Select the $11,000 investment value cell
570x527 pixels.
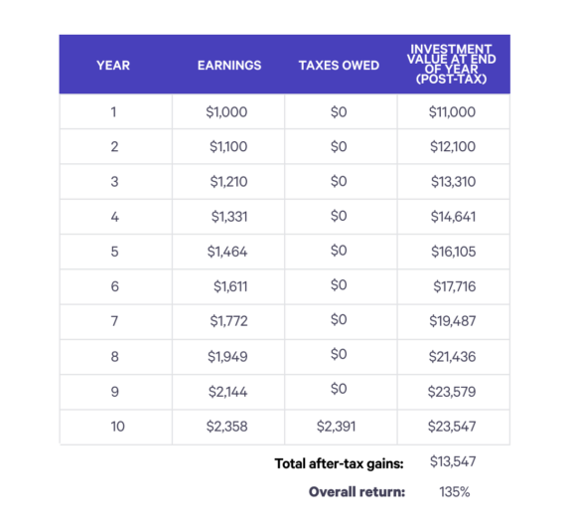pos(452,112)
